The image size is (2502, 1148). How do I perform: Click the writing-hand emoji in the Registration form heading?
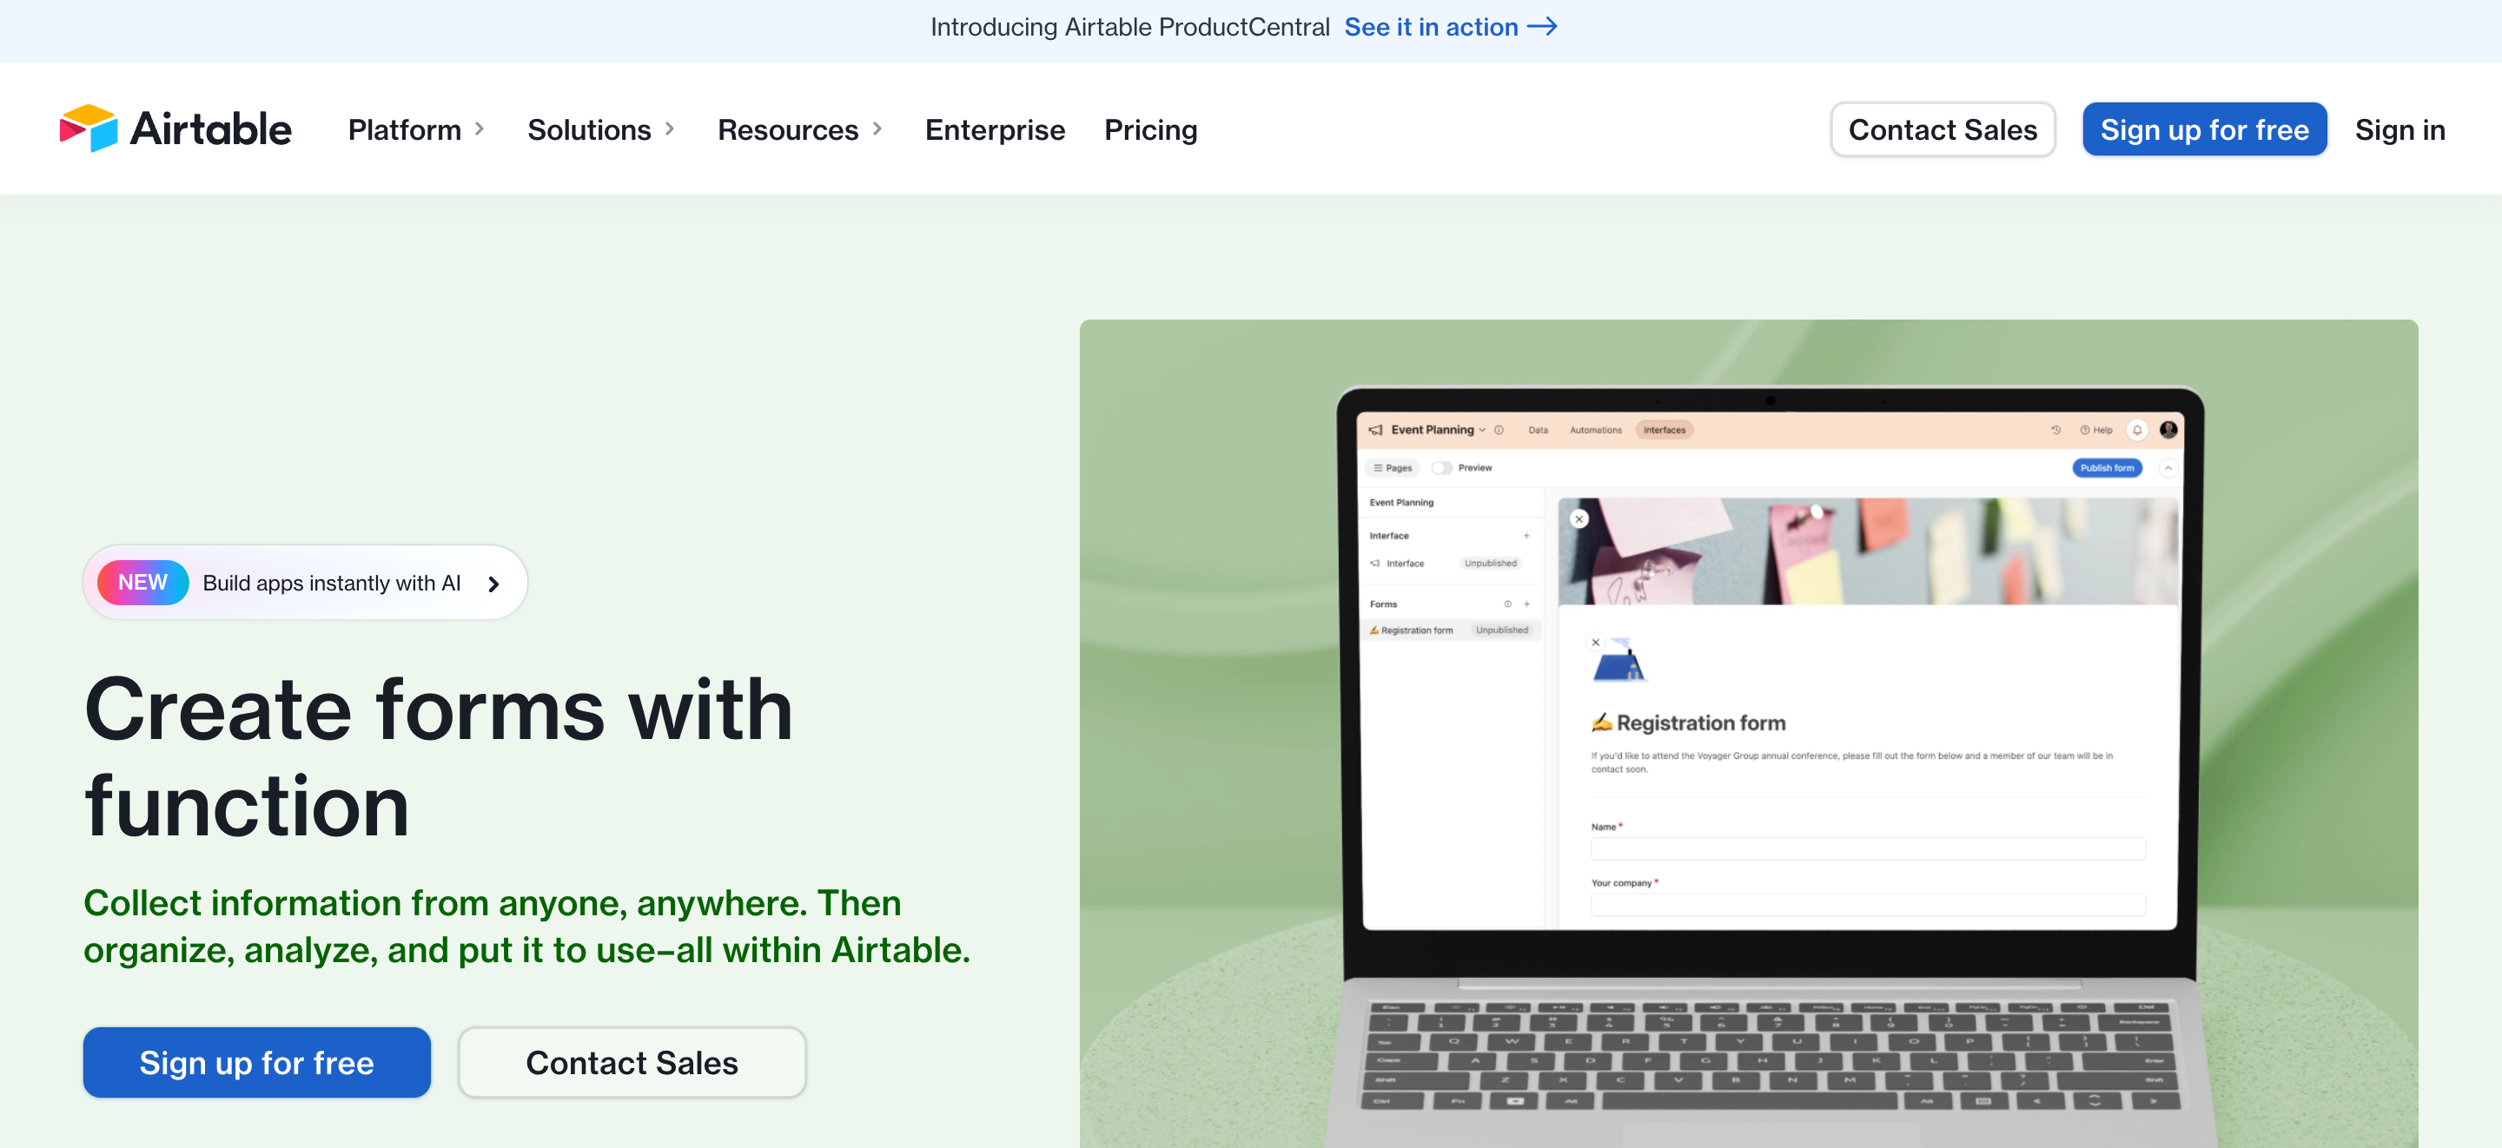click(1602, 722)
